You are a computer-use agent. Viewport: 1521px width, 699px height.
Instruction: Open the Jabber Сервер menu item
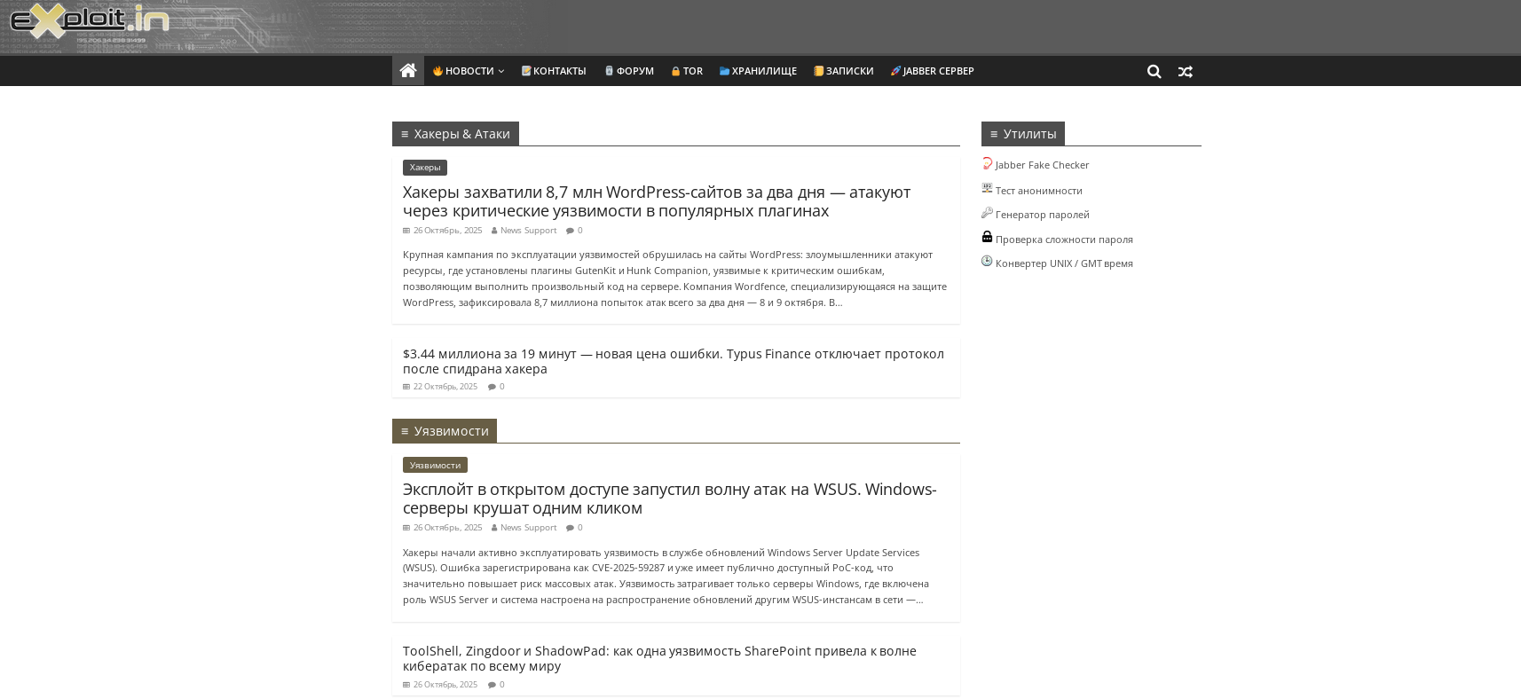coord(933,71)
